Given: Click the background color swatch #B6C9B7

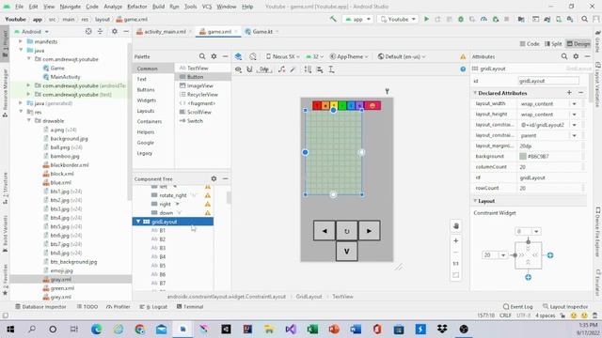Looking at the screenshot, I should pyautogui.click(x=523, y=157).
